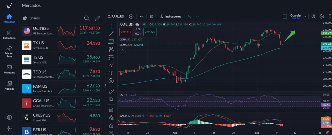
Task: Select the TEO.US Telecom Argentina row
Action: (61, 74)
